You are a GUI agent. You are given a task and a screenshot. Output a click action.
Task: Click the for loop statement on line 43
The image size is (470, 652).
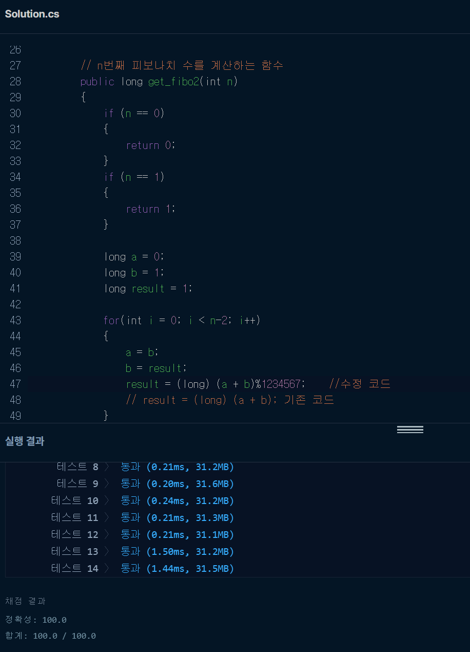pos(182,321)
